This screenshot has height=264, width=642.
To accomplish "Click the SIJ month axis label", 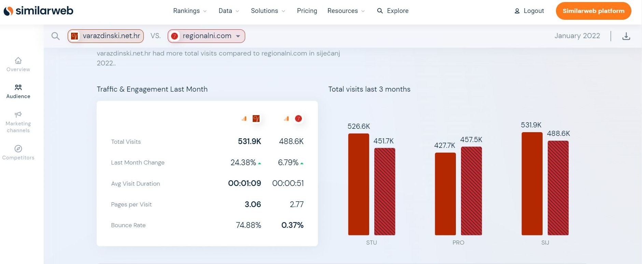I will click(x=545, y=243).
